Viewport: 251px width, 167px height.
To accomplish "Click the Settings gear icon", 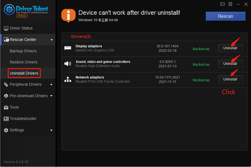I will pyautogui.click(x=6, y=130).
